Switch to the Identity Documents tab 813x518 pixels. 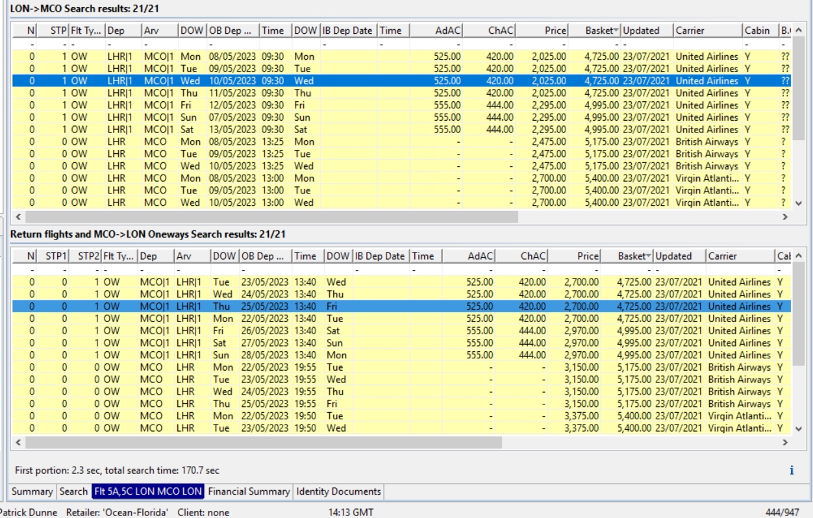338,491
